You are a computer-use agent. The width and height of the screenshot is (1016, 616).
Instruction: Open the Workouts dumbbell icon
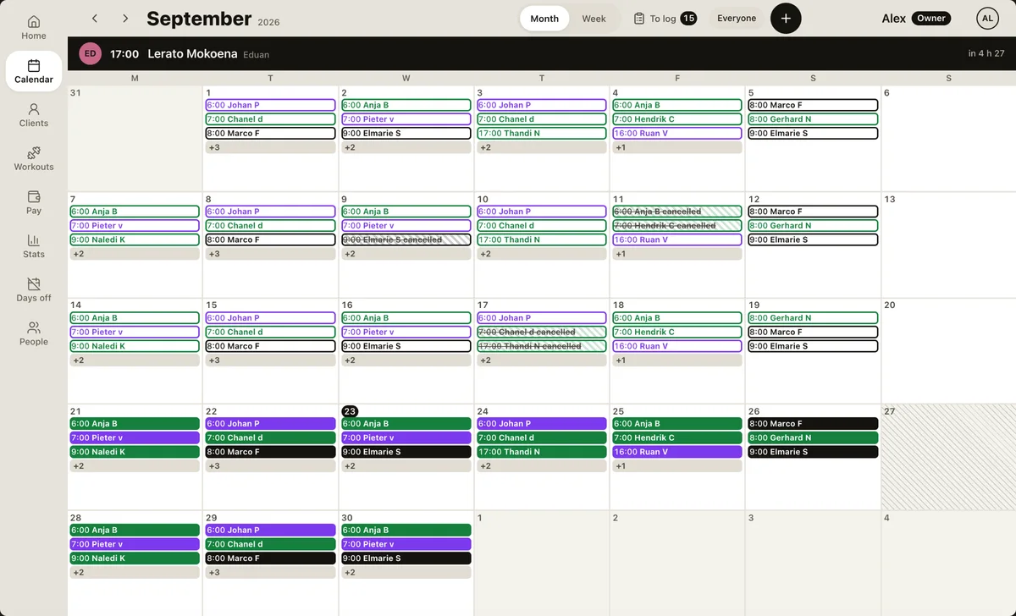34,159
